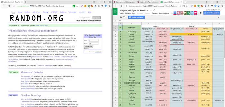Go back in the RANDOM.ORG browser window

pos(3,6)
